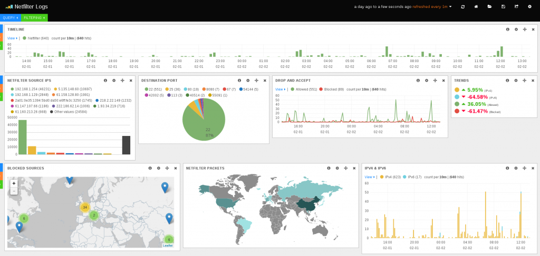Click Trends panel move icon
540x256 pixels.
(525, 81)
